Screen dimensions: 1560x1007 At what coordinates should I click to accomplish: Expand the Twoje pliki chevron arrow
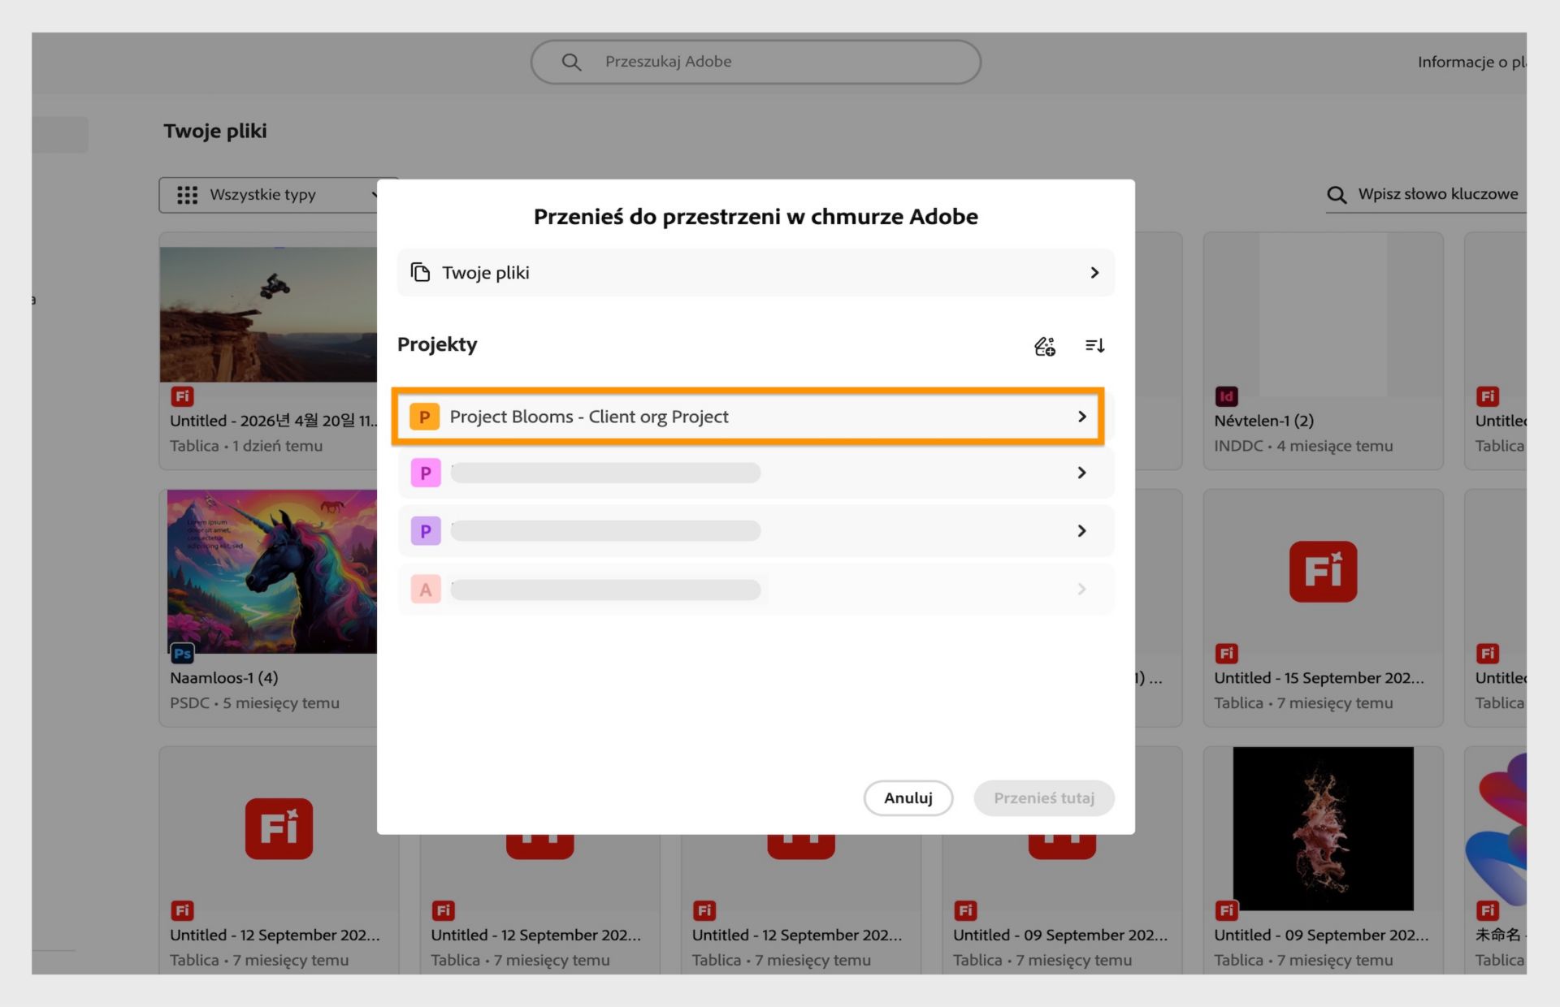(1094, 273)
